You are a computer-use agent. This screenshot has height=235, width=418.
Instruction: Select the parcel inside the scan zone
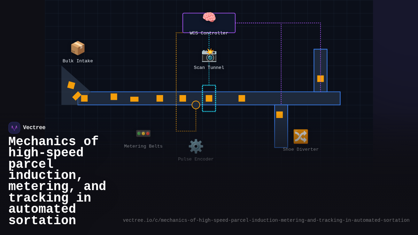[209, 98]
